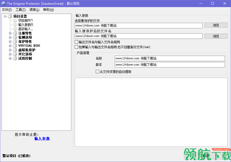
Task: Click the product 版本 input field
Action: click(170, 65)
